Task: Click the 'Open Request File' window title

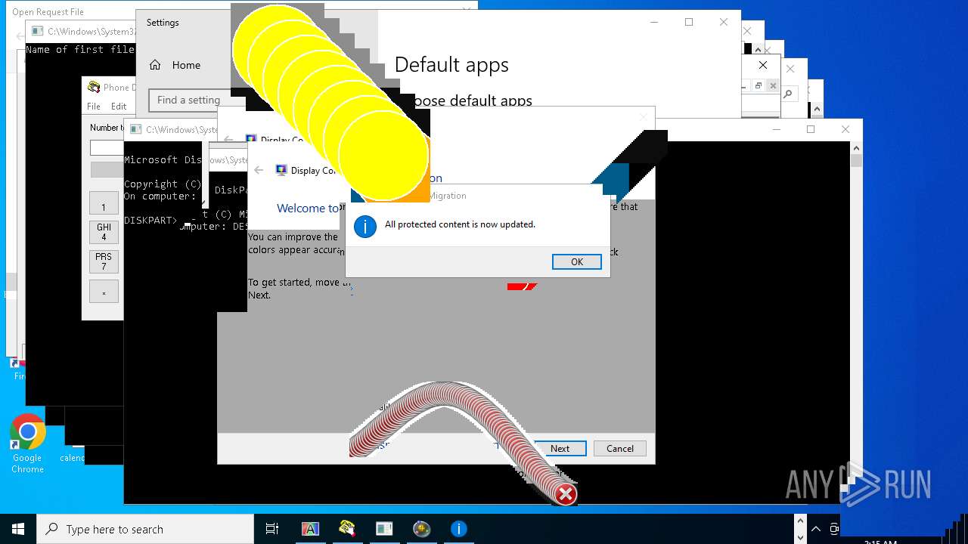Action: click(48, 12)
